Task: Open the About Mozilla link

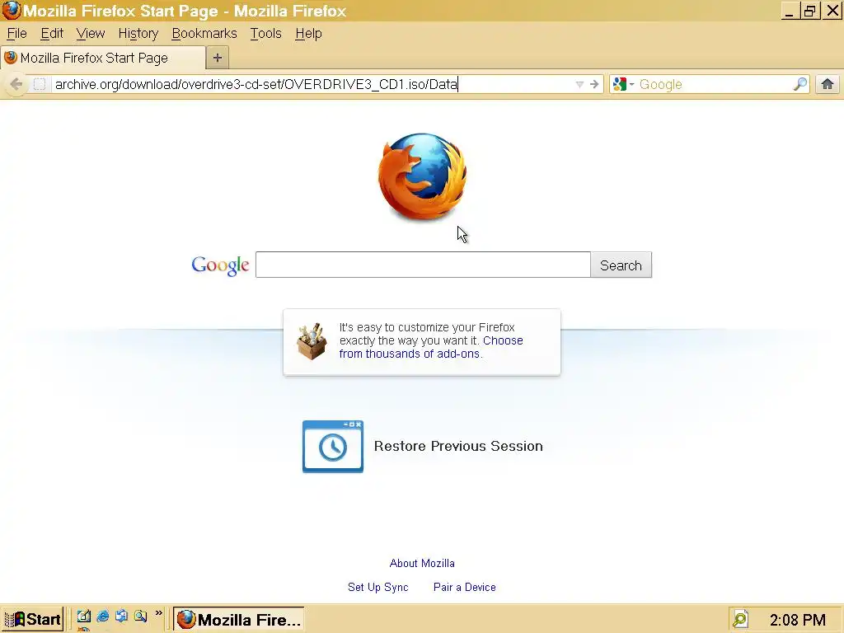Action: (422, 563)
